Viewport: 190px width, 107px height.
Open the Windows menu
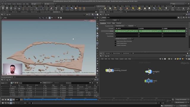(19, 4)
